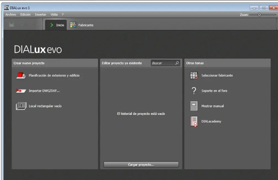Switch to the Fabricante tab
This screenshot has height=180, width=278.
(x=82, y=25)
